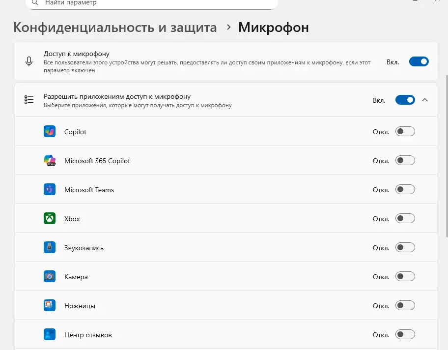Collapse the app microphone access list
Viewport: 448px width, 350px height.
point(425,100)
